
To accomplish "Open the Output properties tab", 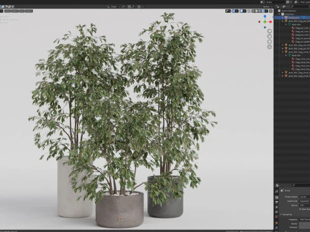I will [277, 202].
